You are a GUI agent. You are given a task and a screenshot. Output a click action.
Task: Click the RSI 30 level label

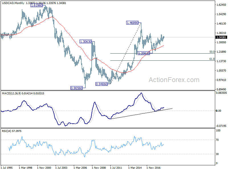217,154
